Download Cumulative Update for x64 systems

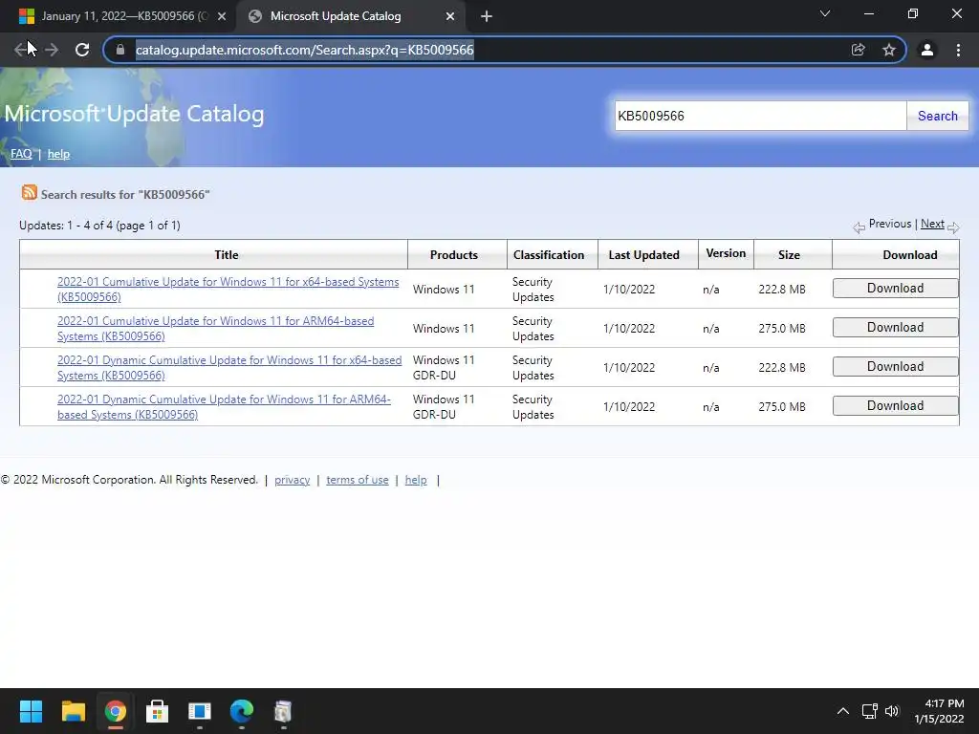point(895,289)
